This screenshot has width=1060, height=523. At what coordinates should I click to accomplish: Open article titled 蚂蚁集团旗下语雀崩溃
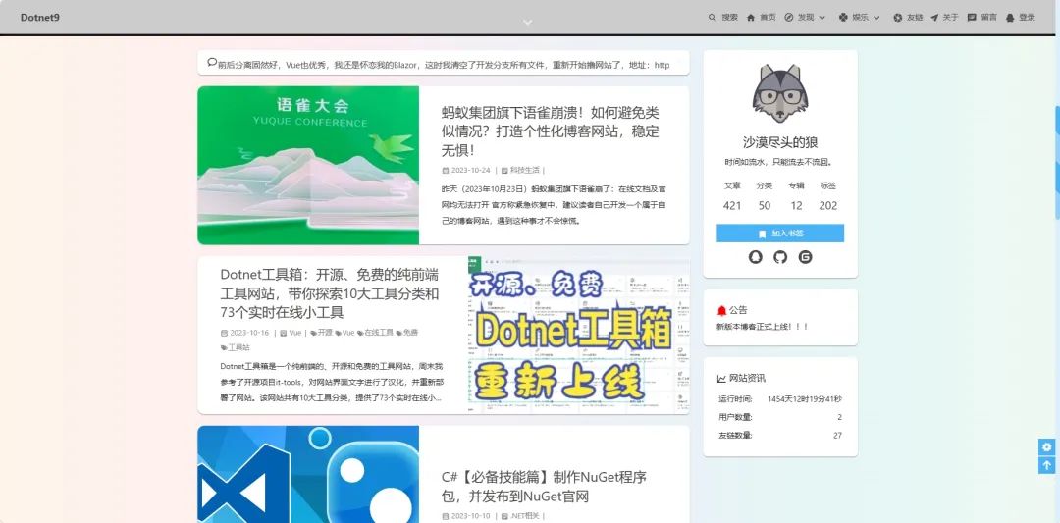point(550,131)
